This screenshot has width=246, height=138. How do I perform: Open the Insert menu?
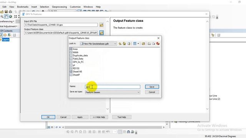coord(34,7)
